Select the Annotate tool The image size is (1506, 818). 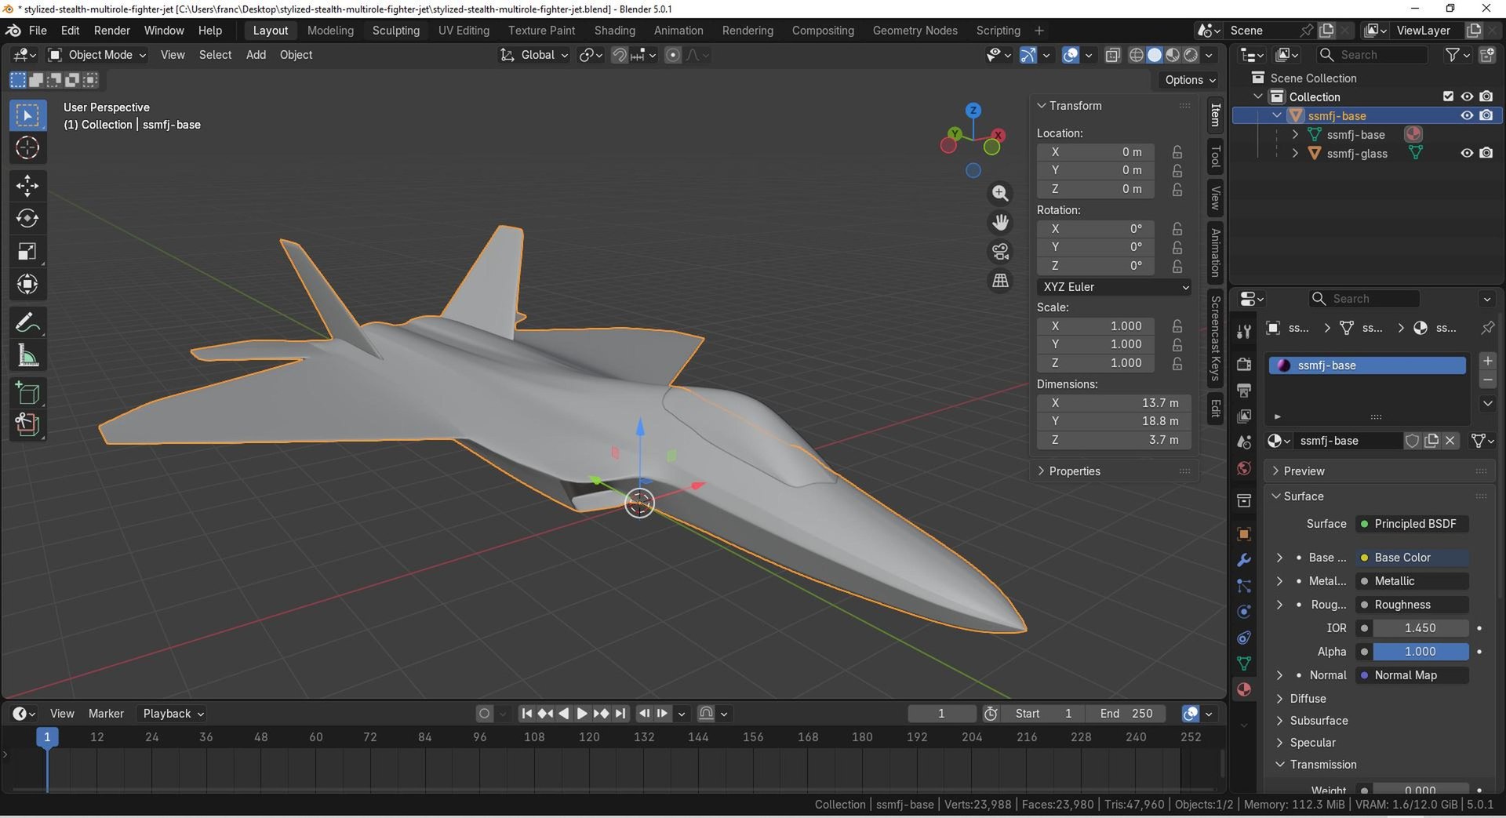27,322
